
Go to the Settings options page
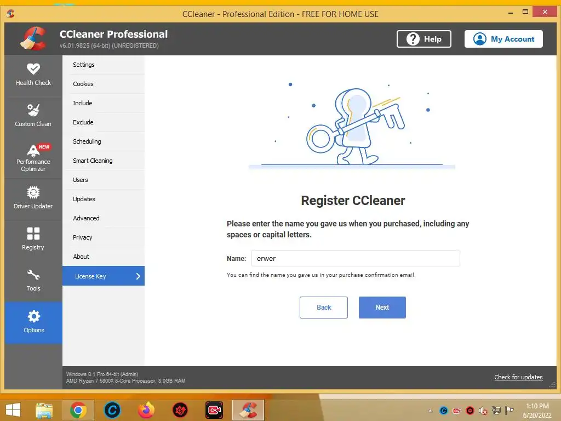point(104,65)
